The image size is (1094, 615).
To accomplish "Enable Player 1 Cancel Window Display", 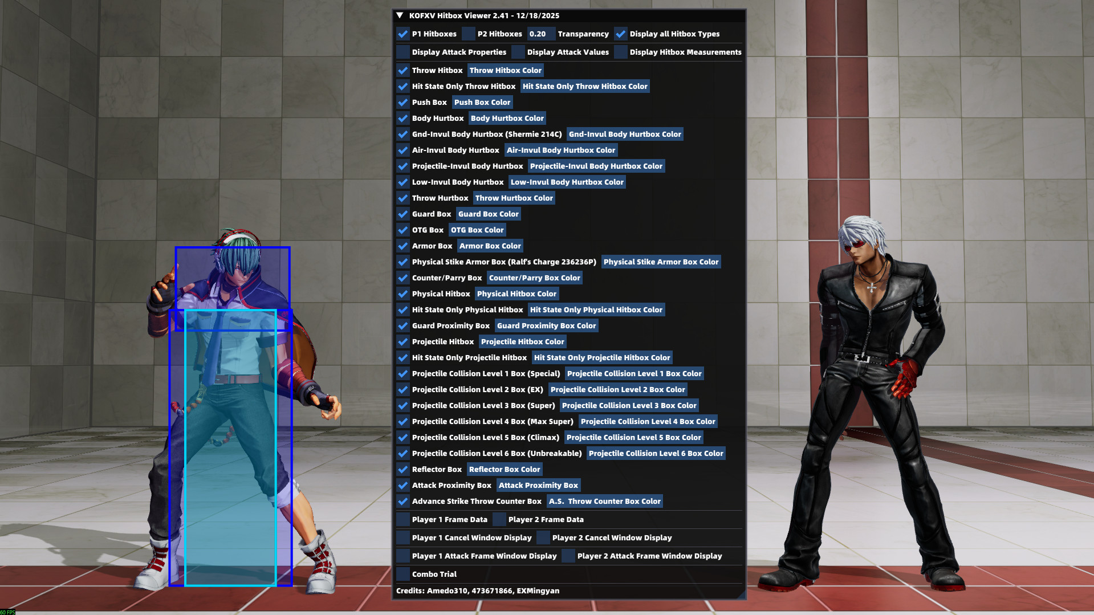I will (x=403, y=537).
